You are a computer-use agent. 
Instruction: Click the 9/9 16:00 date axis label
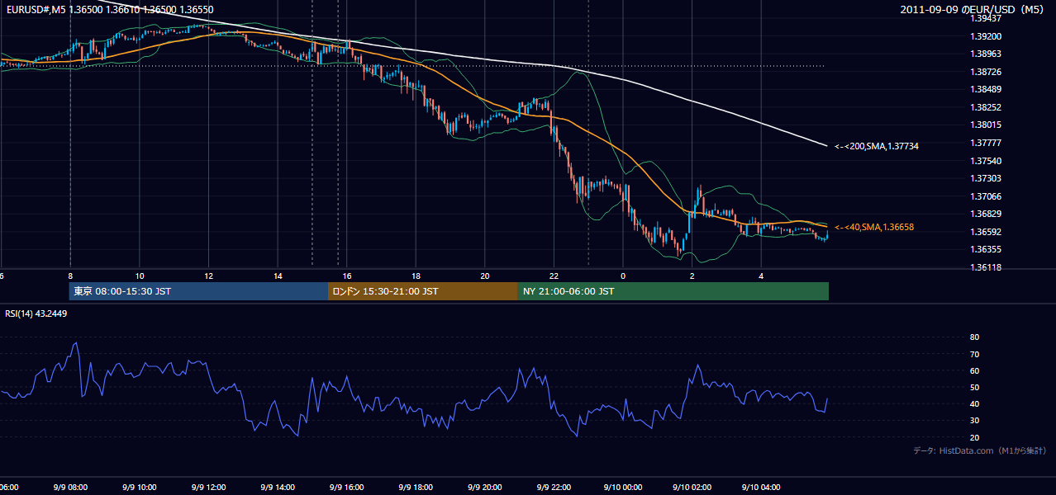(346, 487)
